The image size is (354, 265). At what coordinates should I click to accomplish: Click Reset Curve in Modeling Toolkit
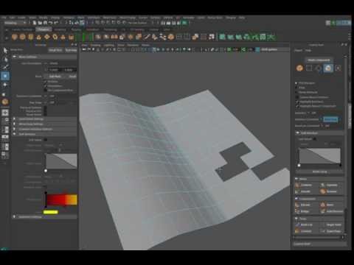[319, 172]
